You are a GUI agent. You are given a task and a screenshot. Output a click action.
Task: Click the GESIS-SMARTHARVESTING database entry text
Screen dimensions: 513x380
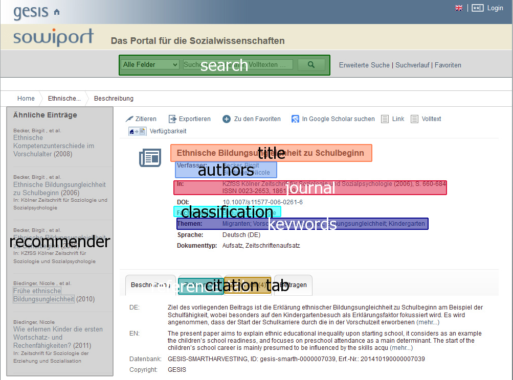296,359
